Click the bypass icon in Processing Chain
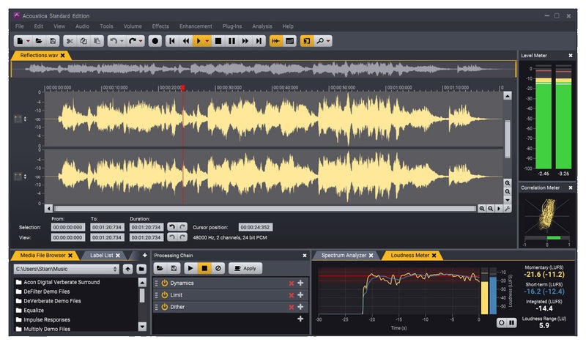Viewport: 586px width, 345px height. (x=218, y=269)
